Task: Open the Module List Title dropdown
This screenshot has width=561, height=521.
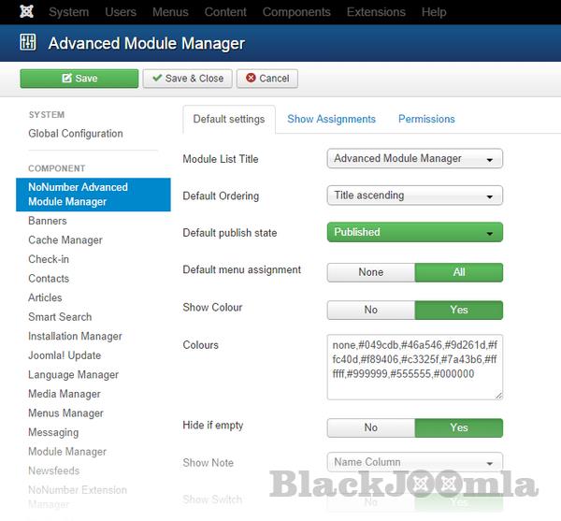Action: pyautogui.click(x=414, y=159)
